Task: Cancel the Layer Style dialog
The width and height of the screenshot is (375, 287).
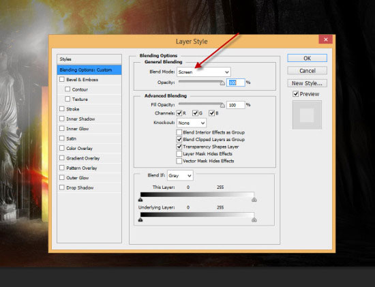Action: [307, 71]
